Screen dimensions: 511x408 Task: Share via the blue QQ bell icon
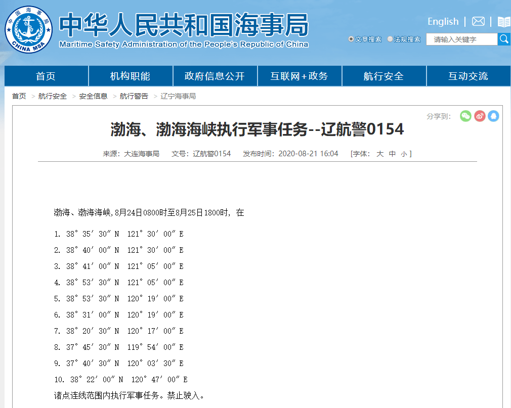tap(493, 116)
